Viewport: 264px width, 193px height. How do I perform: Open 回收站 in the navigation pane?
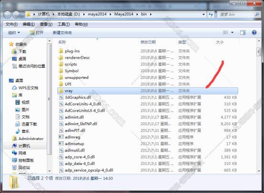[24, 167]
